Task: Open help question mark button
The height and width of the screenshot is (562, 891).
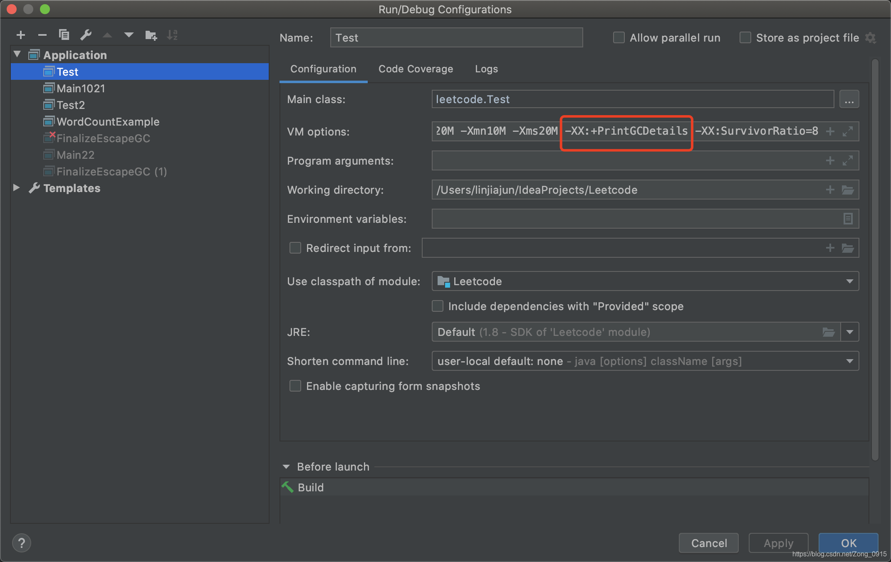Action: tap(22, 543)
